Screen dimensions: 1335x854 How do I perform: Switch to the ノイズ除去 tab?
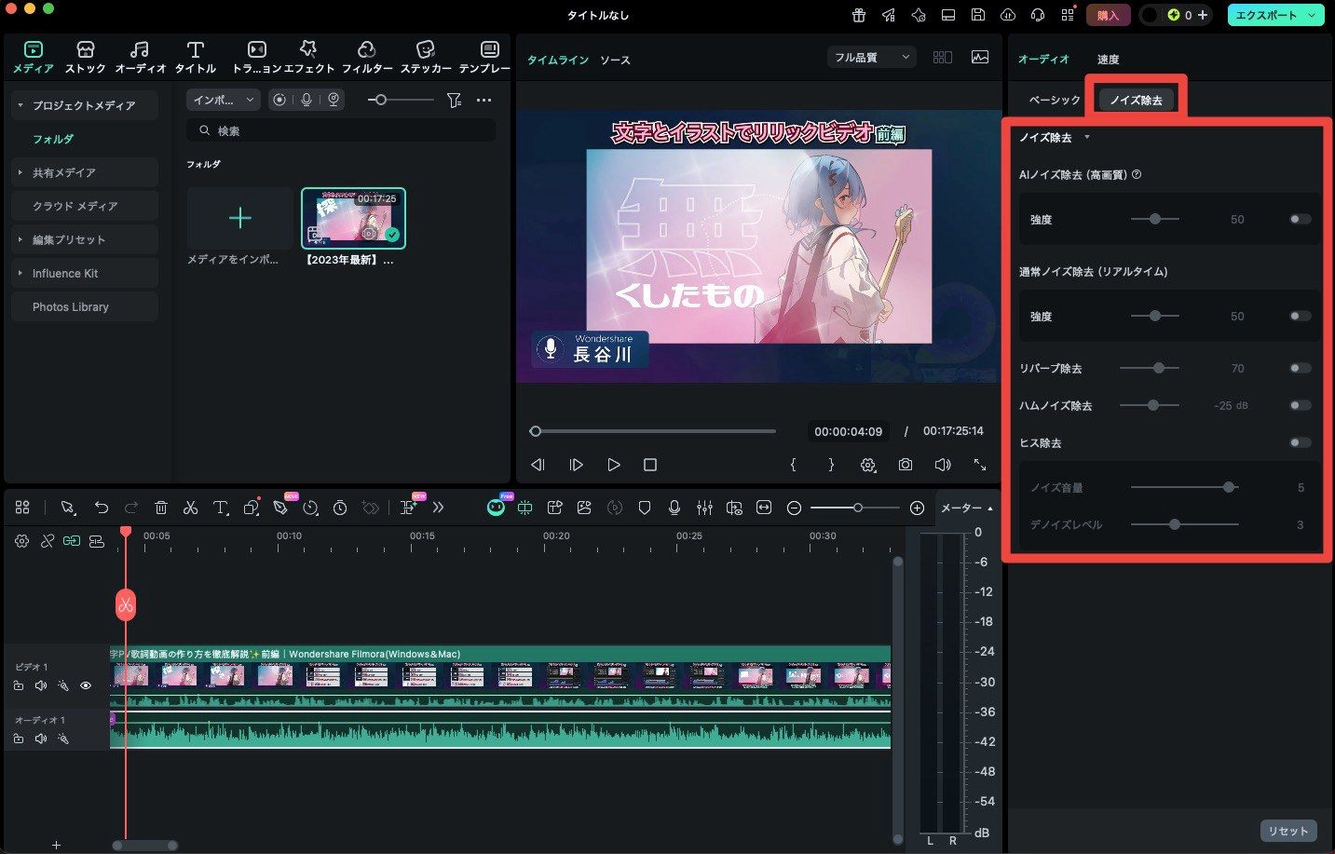(1136, 100)
